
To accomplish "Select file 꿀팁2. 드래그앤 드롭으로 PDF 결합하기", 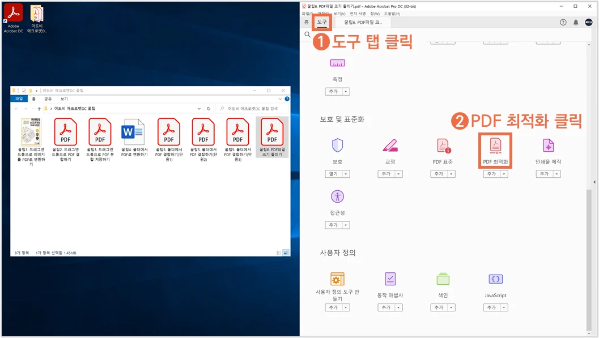I will 65,140.
